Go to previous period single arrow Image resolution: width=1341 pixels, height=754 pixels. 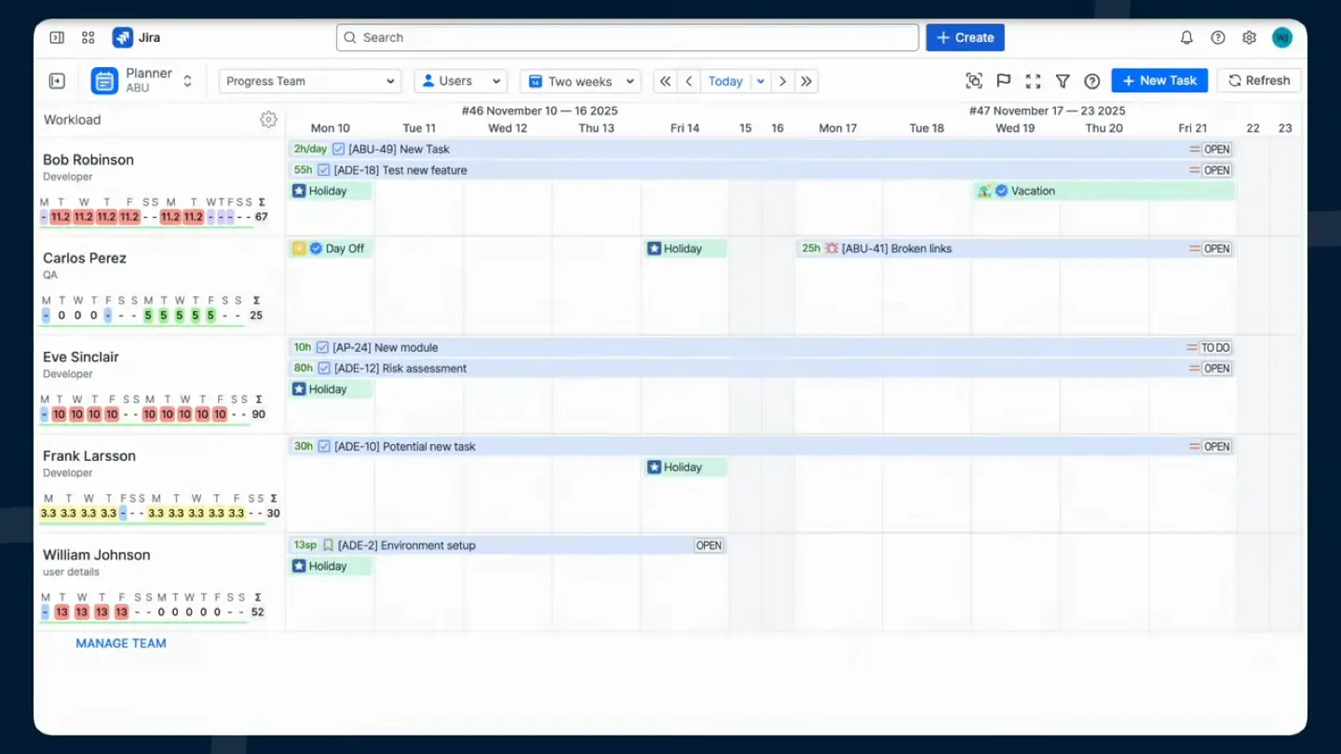(689, 81)
